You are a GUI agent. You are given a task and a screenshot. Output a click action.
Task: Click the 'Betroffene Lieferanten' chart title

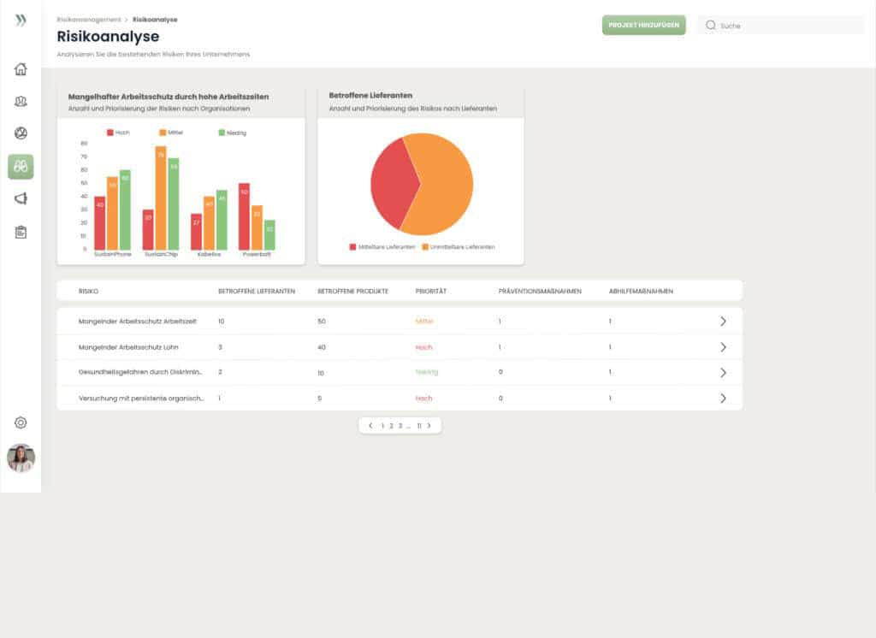coord(370,96)
